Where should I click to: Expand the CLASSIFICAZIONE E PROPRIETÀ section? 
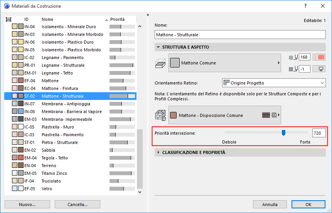(158, 152)
